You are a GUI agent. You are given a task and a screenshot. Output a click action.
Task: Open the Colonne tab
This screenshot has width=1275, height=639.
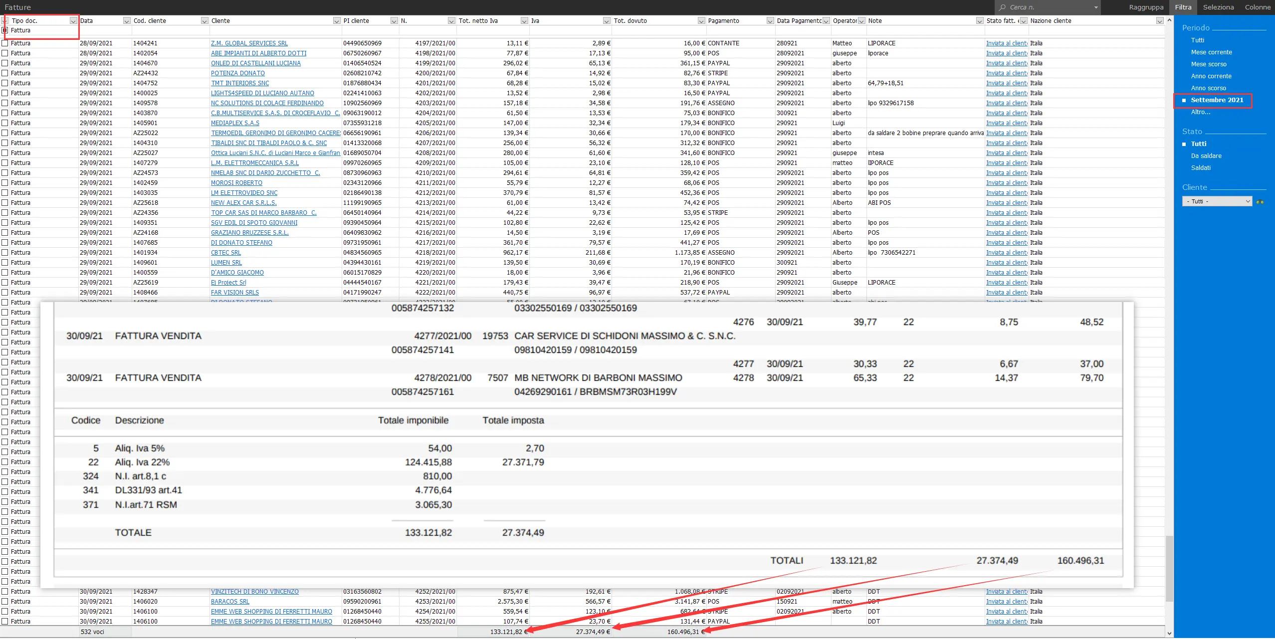[x=1257, y=7]
